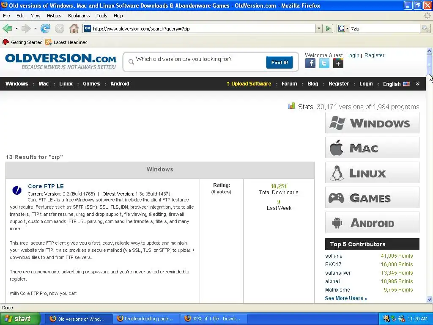Click Upload Software in nav bar
The image size is (433, 325).
[x=249, y=84]
